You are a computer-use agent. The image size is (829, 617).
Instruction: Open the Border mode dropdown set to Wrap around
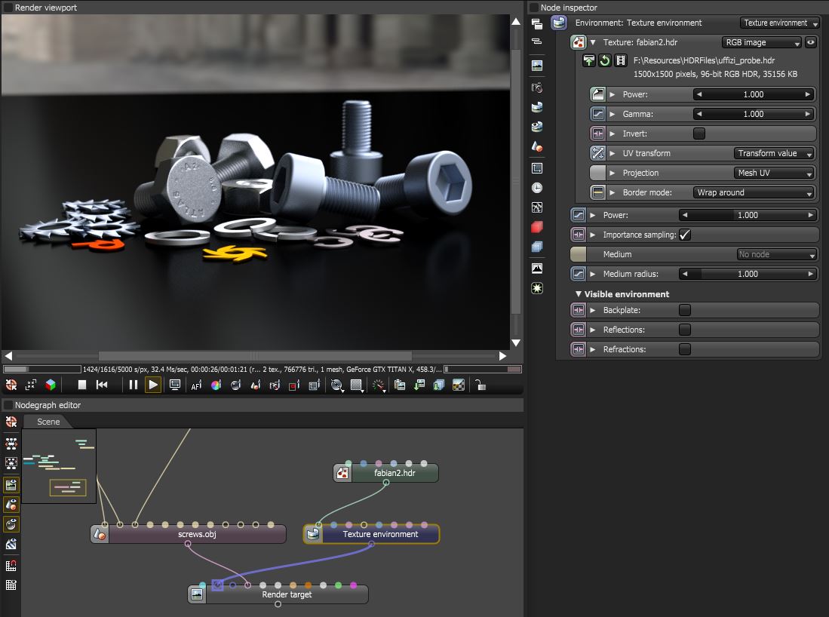coord(752,192)
